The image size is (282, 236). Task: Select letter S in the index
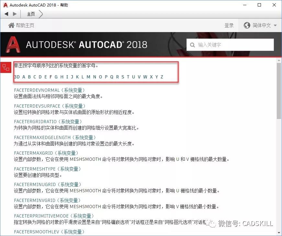click(123, 77)
